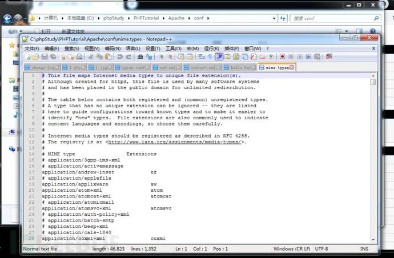Open the 编码(N) menu
Screen dimensions: 394x258
click(112, 49)
